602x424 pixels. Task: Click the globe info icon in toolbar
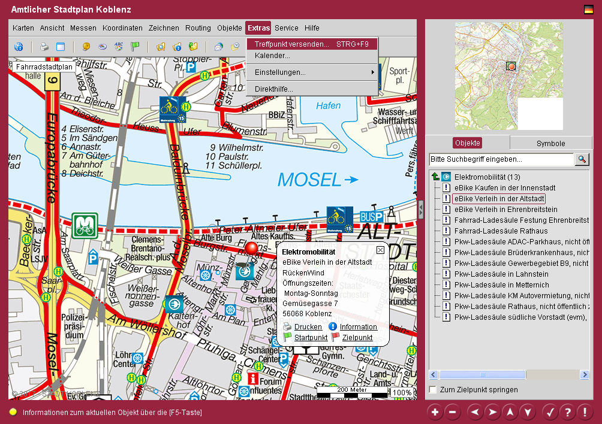(19, 47)
